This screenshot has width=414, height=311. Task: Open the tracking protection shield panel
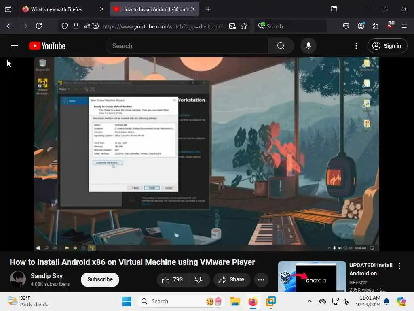point(65,26)
